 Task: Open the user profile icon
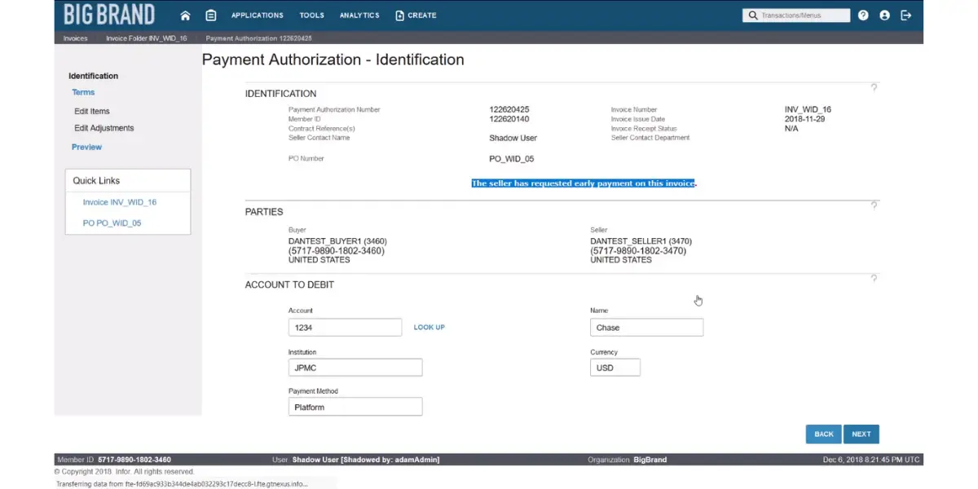(884, 15)
